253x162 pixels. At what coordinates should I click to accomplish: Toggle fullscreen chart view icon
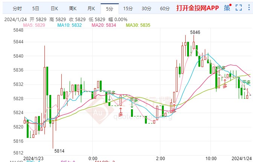click(x=239, y=8)
